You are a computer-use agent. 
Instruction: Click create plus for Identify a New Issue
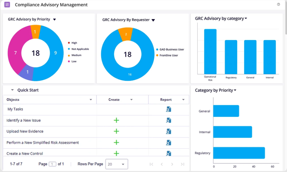pyautogui.click(x=116, y=120)
